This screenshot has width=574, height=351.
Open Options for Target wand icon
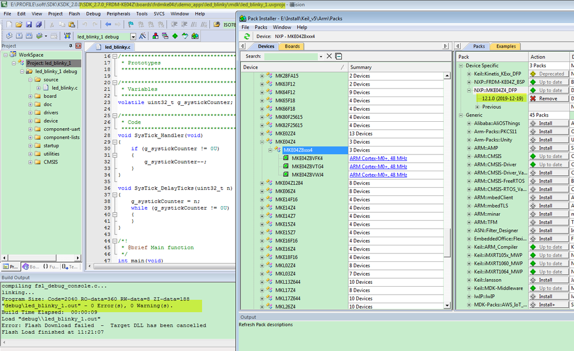click(x=141, y=36)
